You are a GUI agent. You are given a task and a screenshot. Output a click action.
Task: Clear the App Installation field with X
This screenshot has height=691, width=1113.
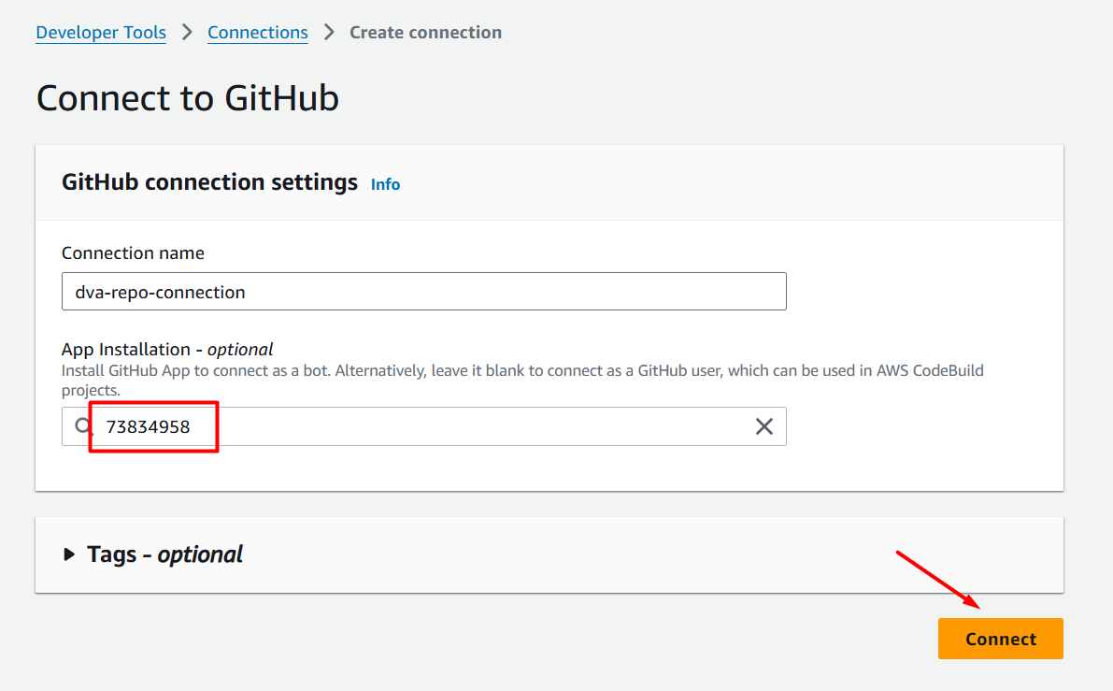763,426
